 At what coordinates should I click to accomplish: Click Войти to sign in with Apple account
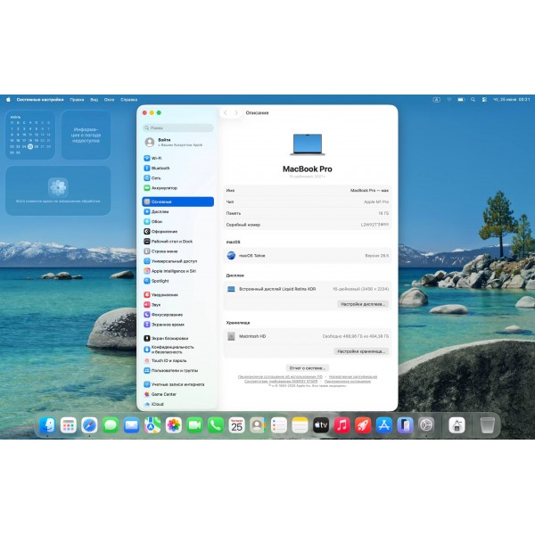(x=177, y=143)
